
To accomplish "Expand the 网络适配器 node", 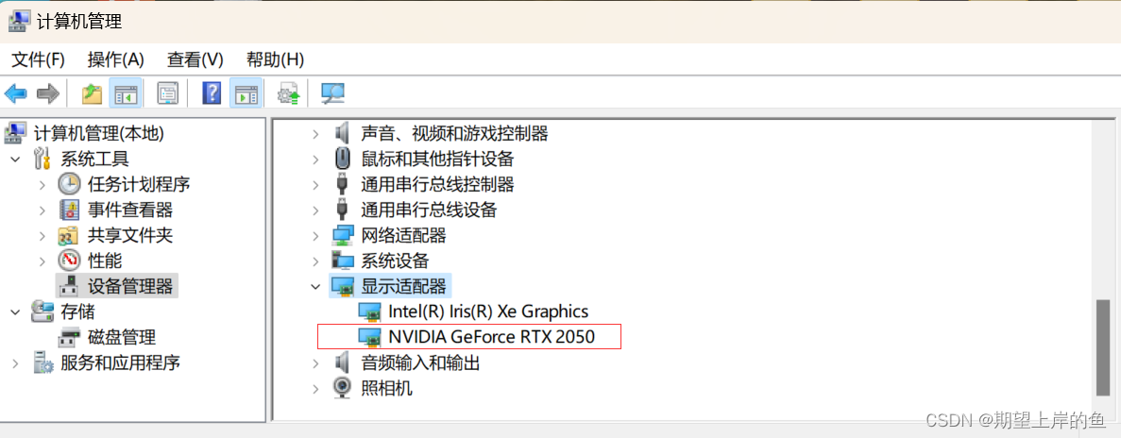I will click(x=315, y=236).
